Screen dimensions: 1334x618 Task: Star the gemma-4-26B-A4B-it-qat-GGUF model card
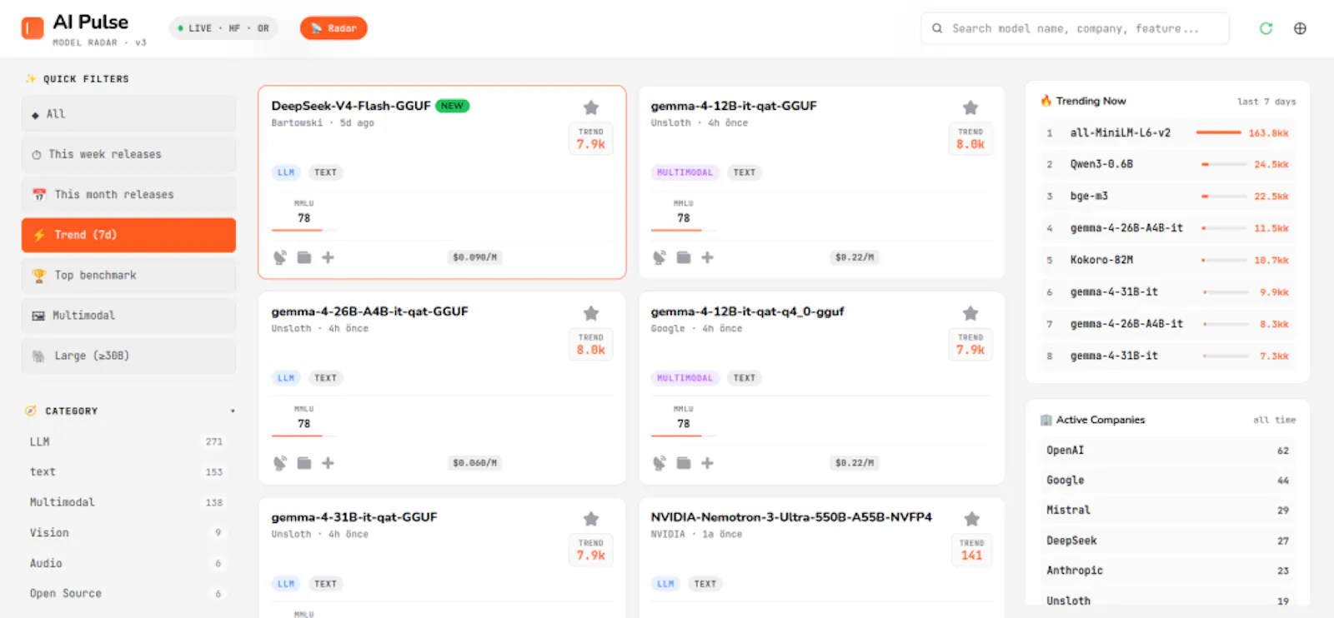click(591, 313)
